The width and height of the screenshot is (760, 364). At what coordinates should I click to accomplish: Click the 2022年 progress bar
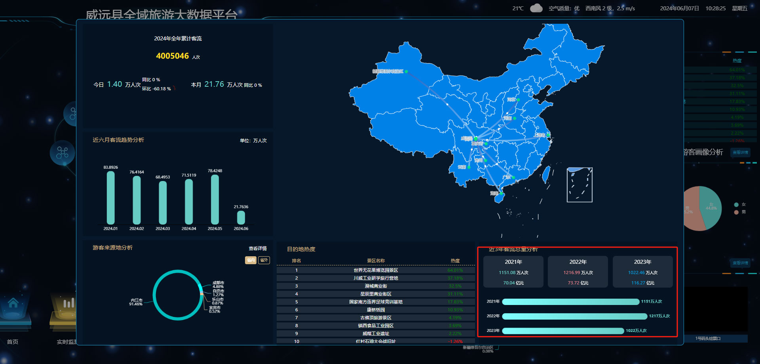coord(574,316)
